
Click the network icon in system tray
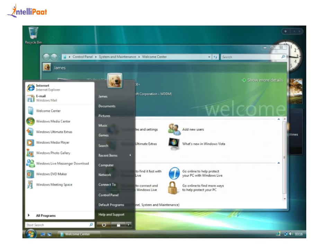[x=286, y=234]
